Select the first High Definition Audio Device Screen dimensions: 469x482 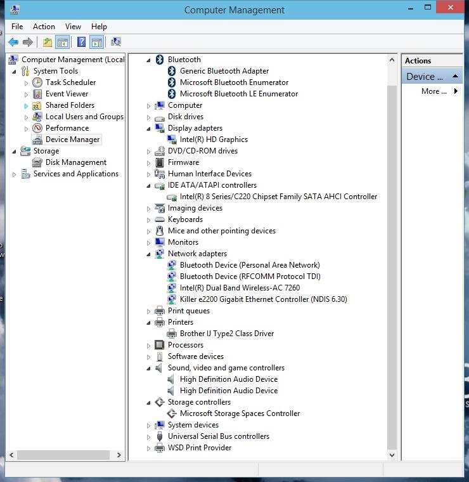coord(229,379)
